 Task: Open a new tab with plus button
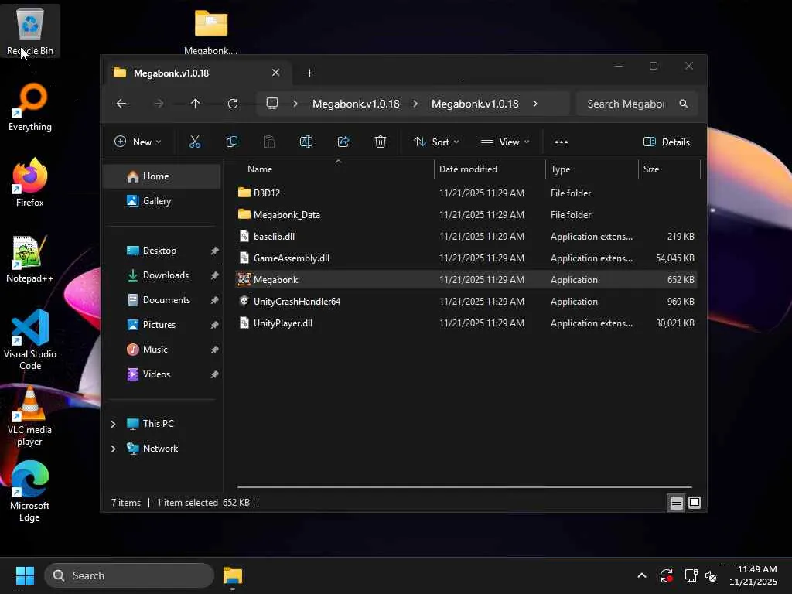pos(310,73)
